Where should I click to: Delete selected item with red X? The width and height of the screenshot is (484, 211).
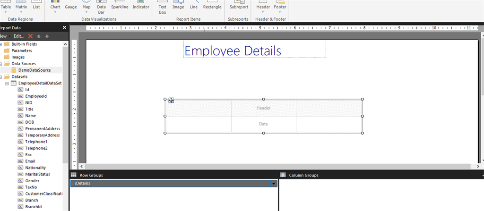point(30,36)
